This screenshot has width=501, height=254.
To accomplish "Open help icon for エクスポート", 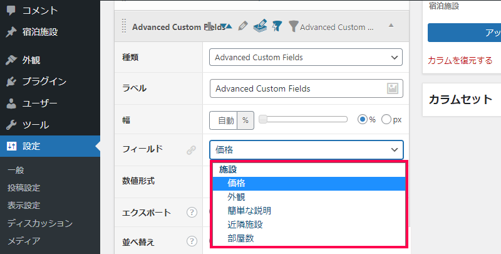I will [192, 212].
